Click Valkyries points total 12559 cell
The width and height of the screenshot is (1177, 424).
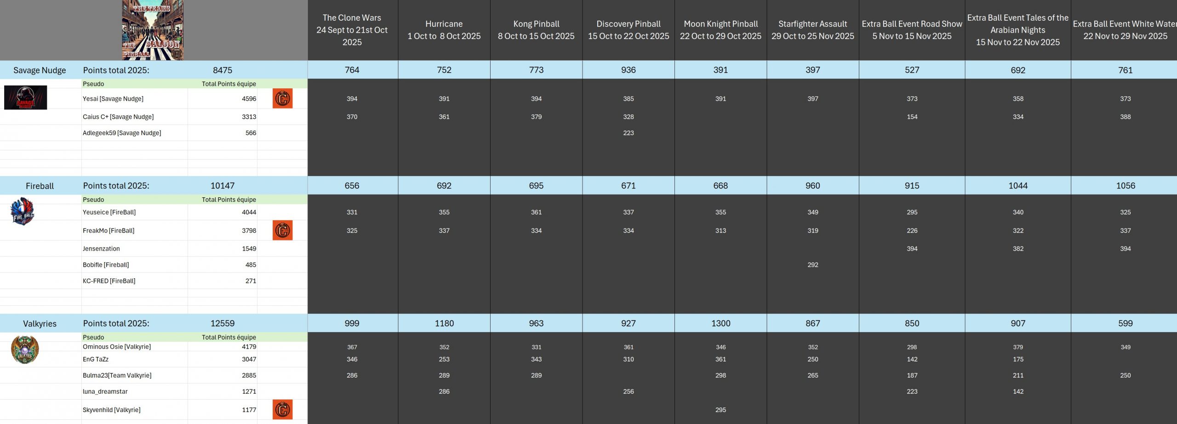tap(223, 323)
